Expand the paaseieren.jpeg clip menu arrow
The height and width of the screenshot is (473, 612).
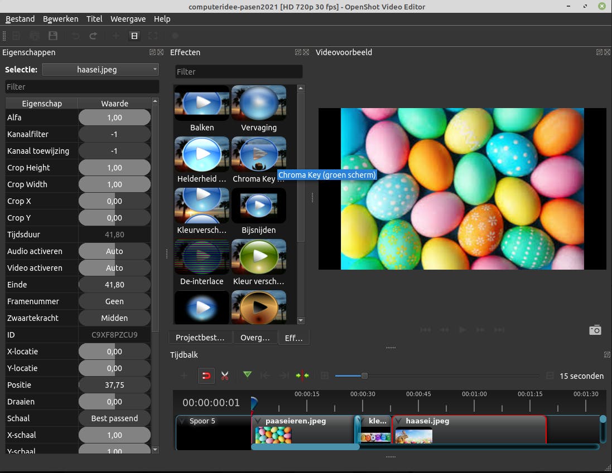[x=259, y=421]
